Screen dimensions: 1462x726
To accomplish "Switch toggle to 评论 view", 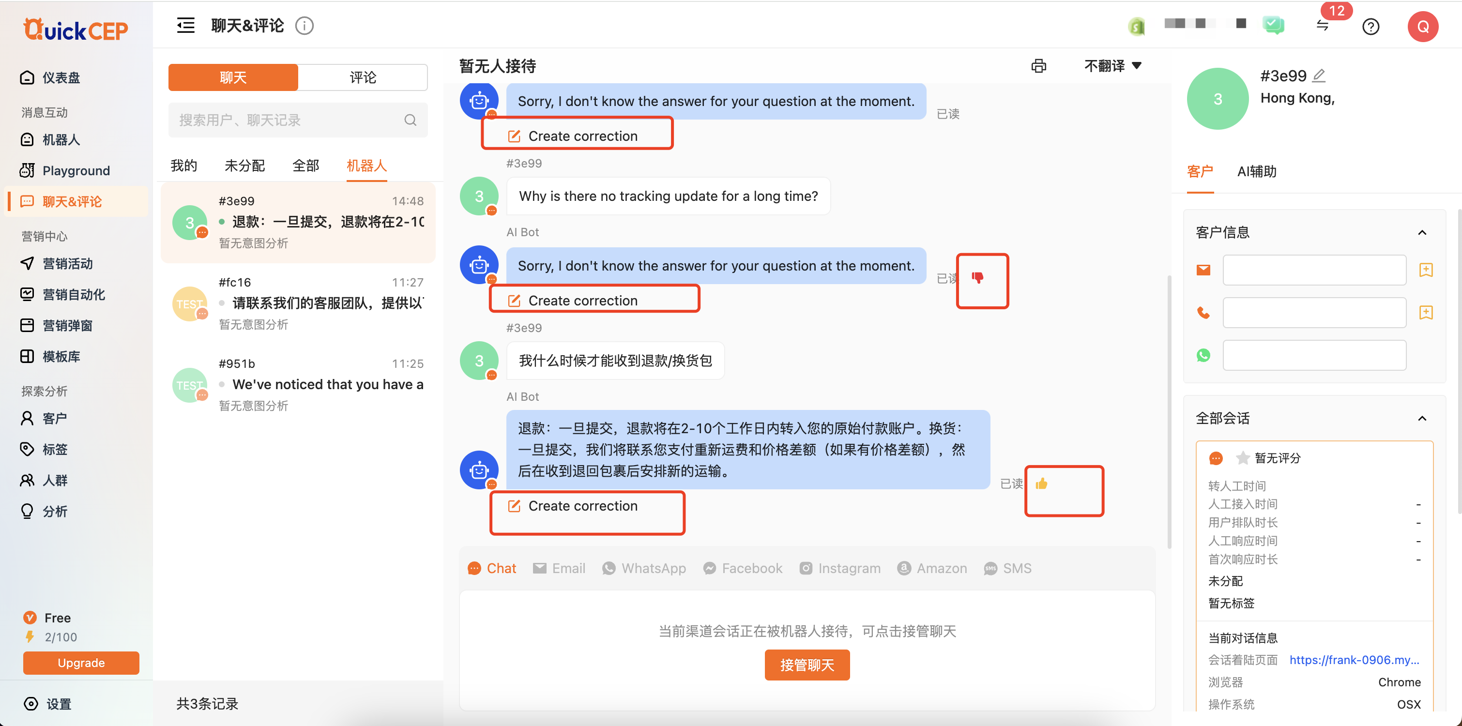I will coord(362,77).
